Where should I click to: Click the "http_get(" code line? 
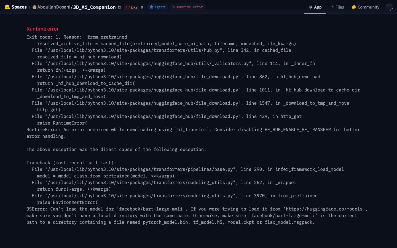[49, 110]
